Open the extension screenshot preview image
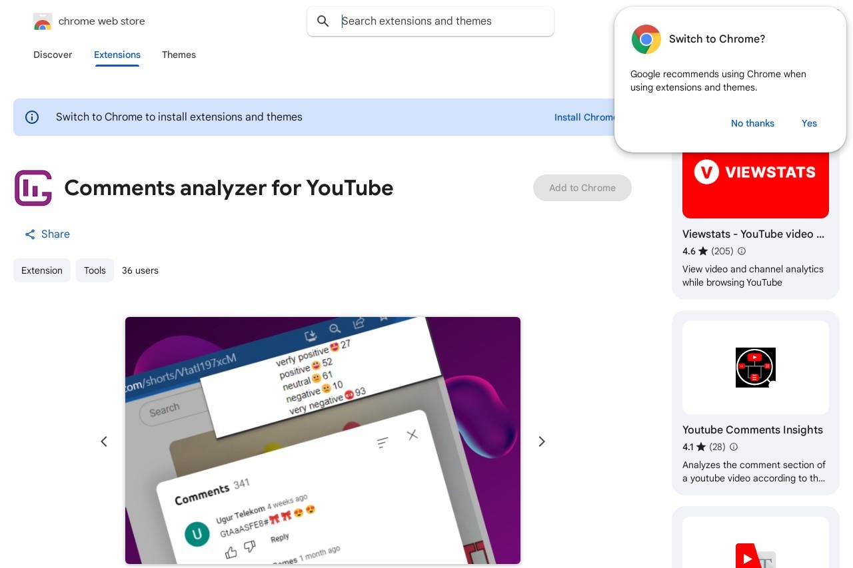This screenshot has height=568, width=853. point(323,440)
